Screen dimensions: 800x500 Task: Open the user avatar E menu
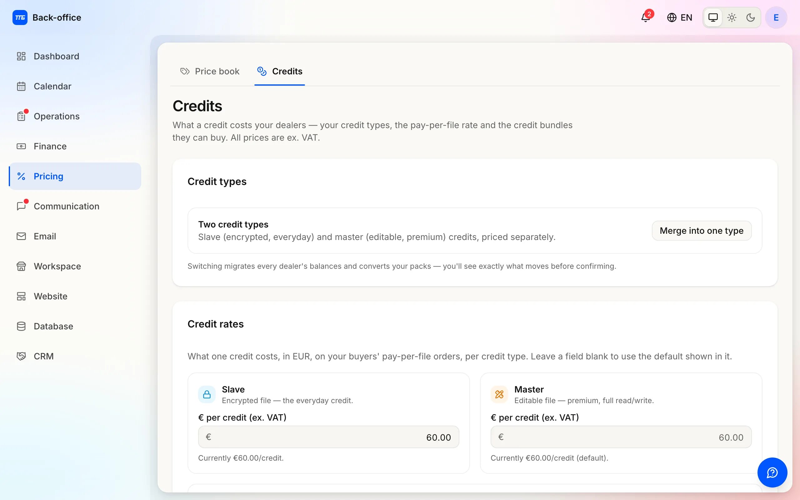(776, 17)
